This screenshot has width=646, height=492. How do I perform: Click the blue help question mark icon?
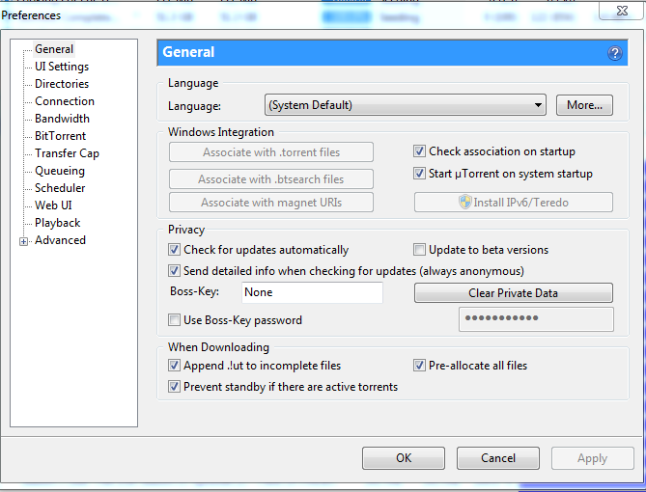(x=614, y=53)
